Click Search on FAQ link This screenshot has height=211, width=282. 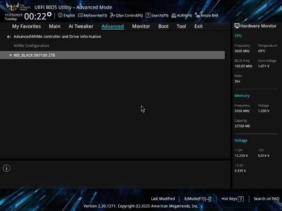pos(266,199)
